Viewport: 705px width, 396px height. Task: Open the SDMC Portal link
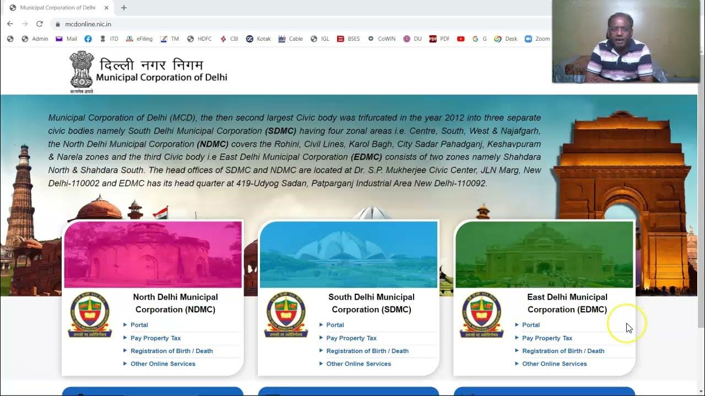[x=335, y=325]
